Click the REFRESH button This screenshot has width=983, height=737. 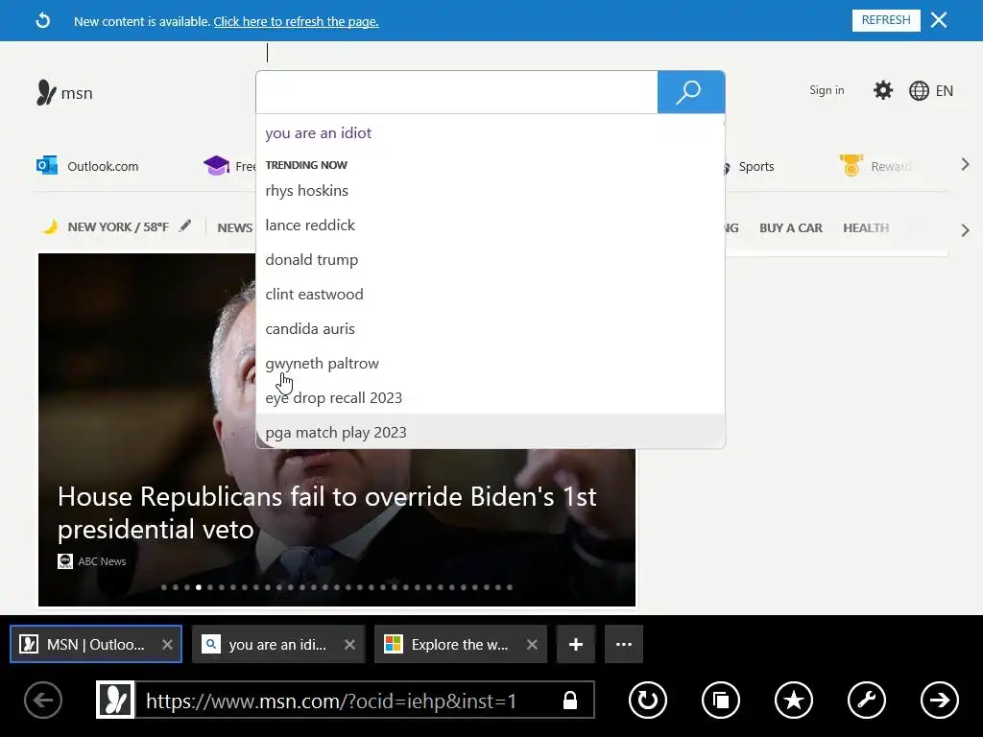[886, 20]
